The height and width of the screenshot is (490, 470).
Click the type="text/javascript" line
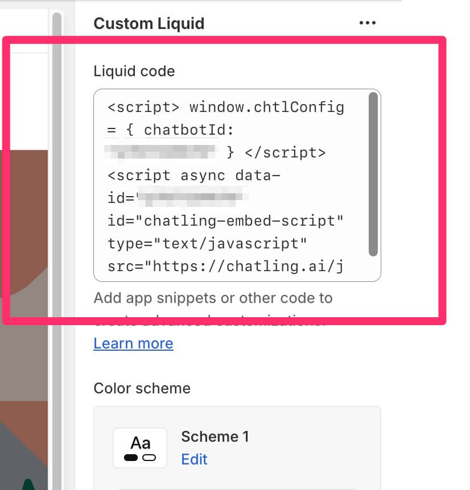click(x=207, y=243)
